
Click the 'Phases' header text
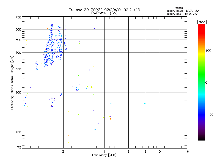click(178, 8)
